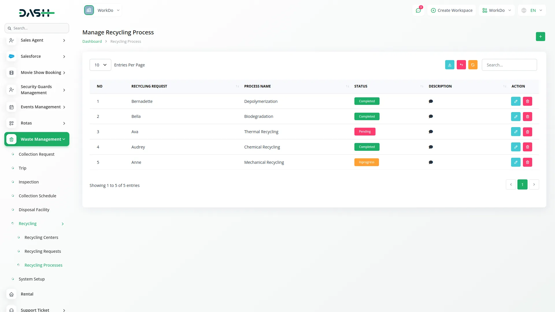Click the table search input field
Viewport: 555px width, 312px height.
pyautogui.click(x=509, y=65)
